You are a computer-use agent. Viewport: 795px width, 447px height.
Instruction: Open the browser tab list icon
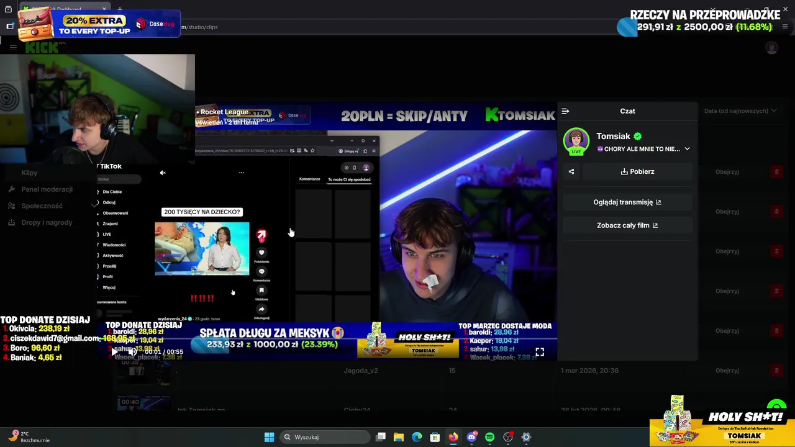[x=8, y=9]
